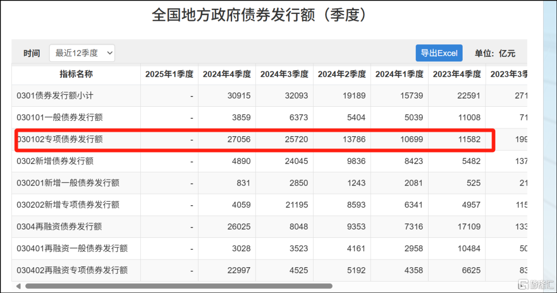Screen dimensions: 557x293
Task: Click the value 19189 in the table
Action: coord(354,96)
